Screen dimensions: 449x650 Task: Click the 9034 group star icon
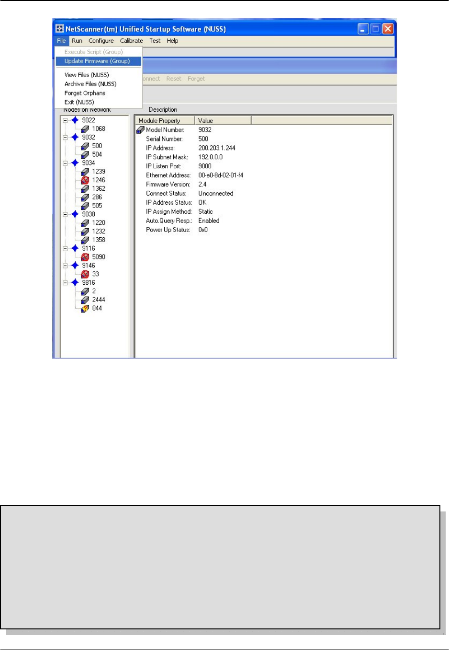tap(75, 163)
